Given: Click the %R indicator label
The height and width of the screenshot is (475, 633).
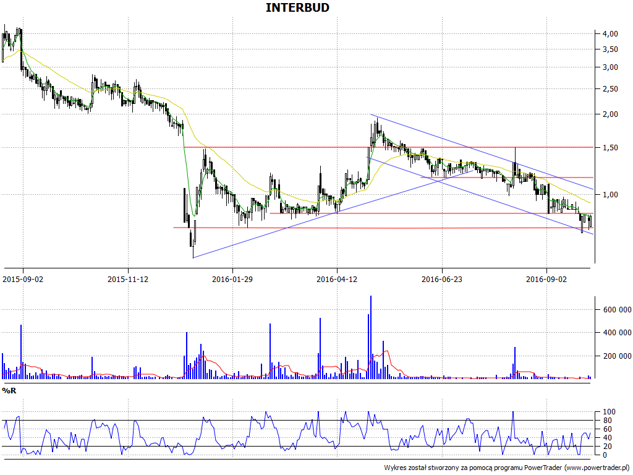Looking at the screenshot, I should pyautogui.click(x=9, y=391).
